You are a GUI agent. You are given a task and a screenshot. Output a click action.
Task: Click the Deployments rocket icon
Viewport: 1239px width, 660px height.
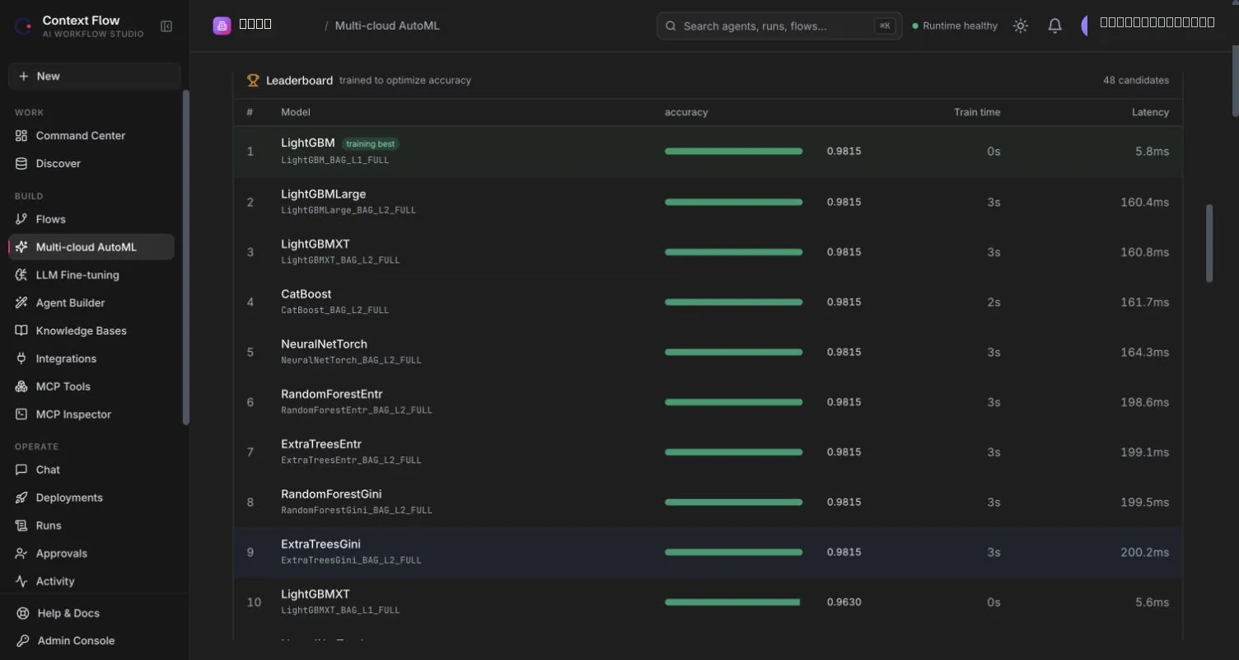(x=21, y=498)
